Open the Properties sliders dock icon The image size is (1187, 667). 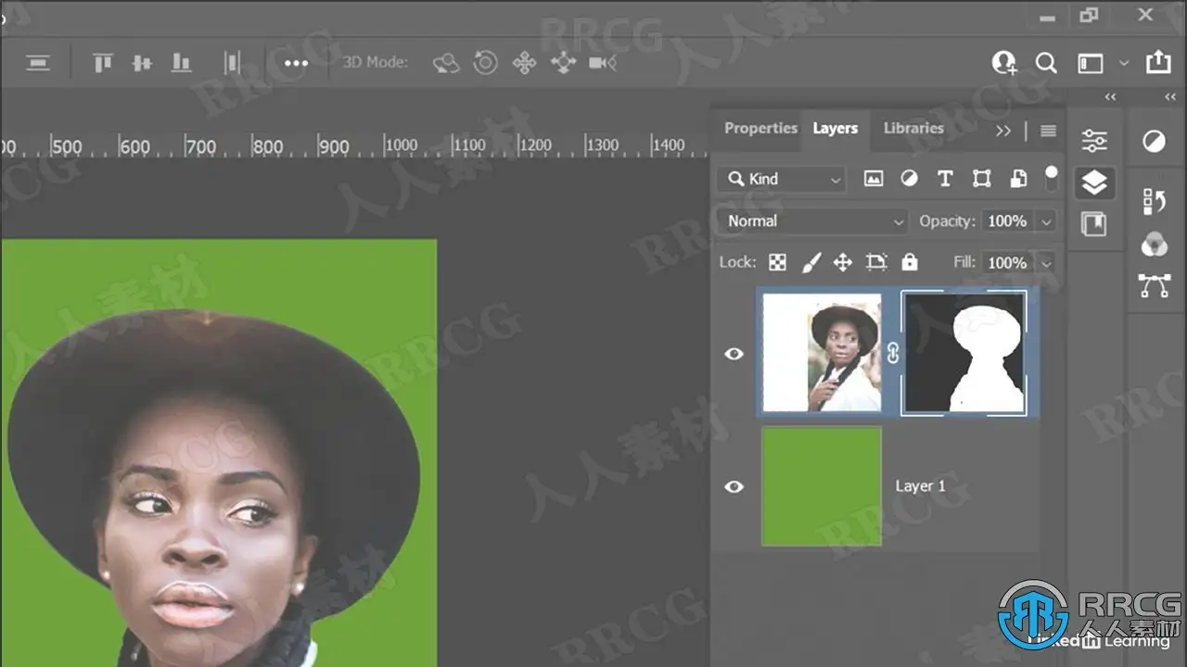point(1094,141)
